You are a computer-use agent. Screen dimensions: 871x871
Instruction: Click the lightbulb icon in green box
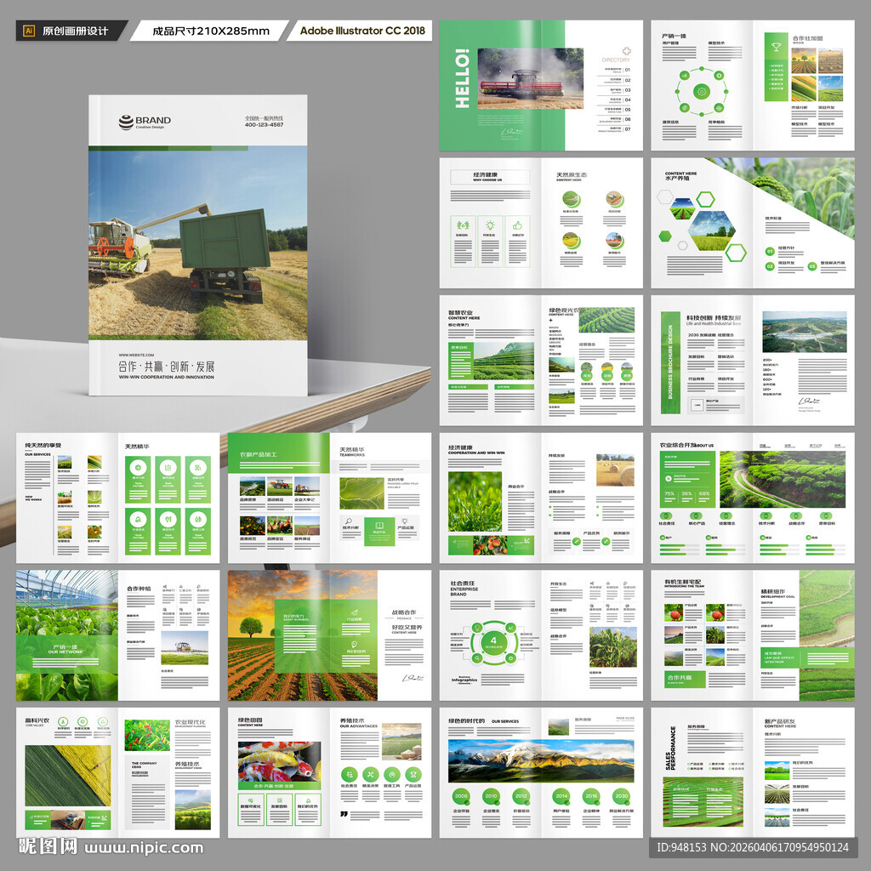pyautogui.click(x=490, y=225)
